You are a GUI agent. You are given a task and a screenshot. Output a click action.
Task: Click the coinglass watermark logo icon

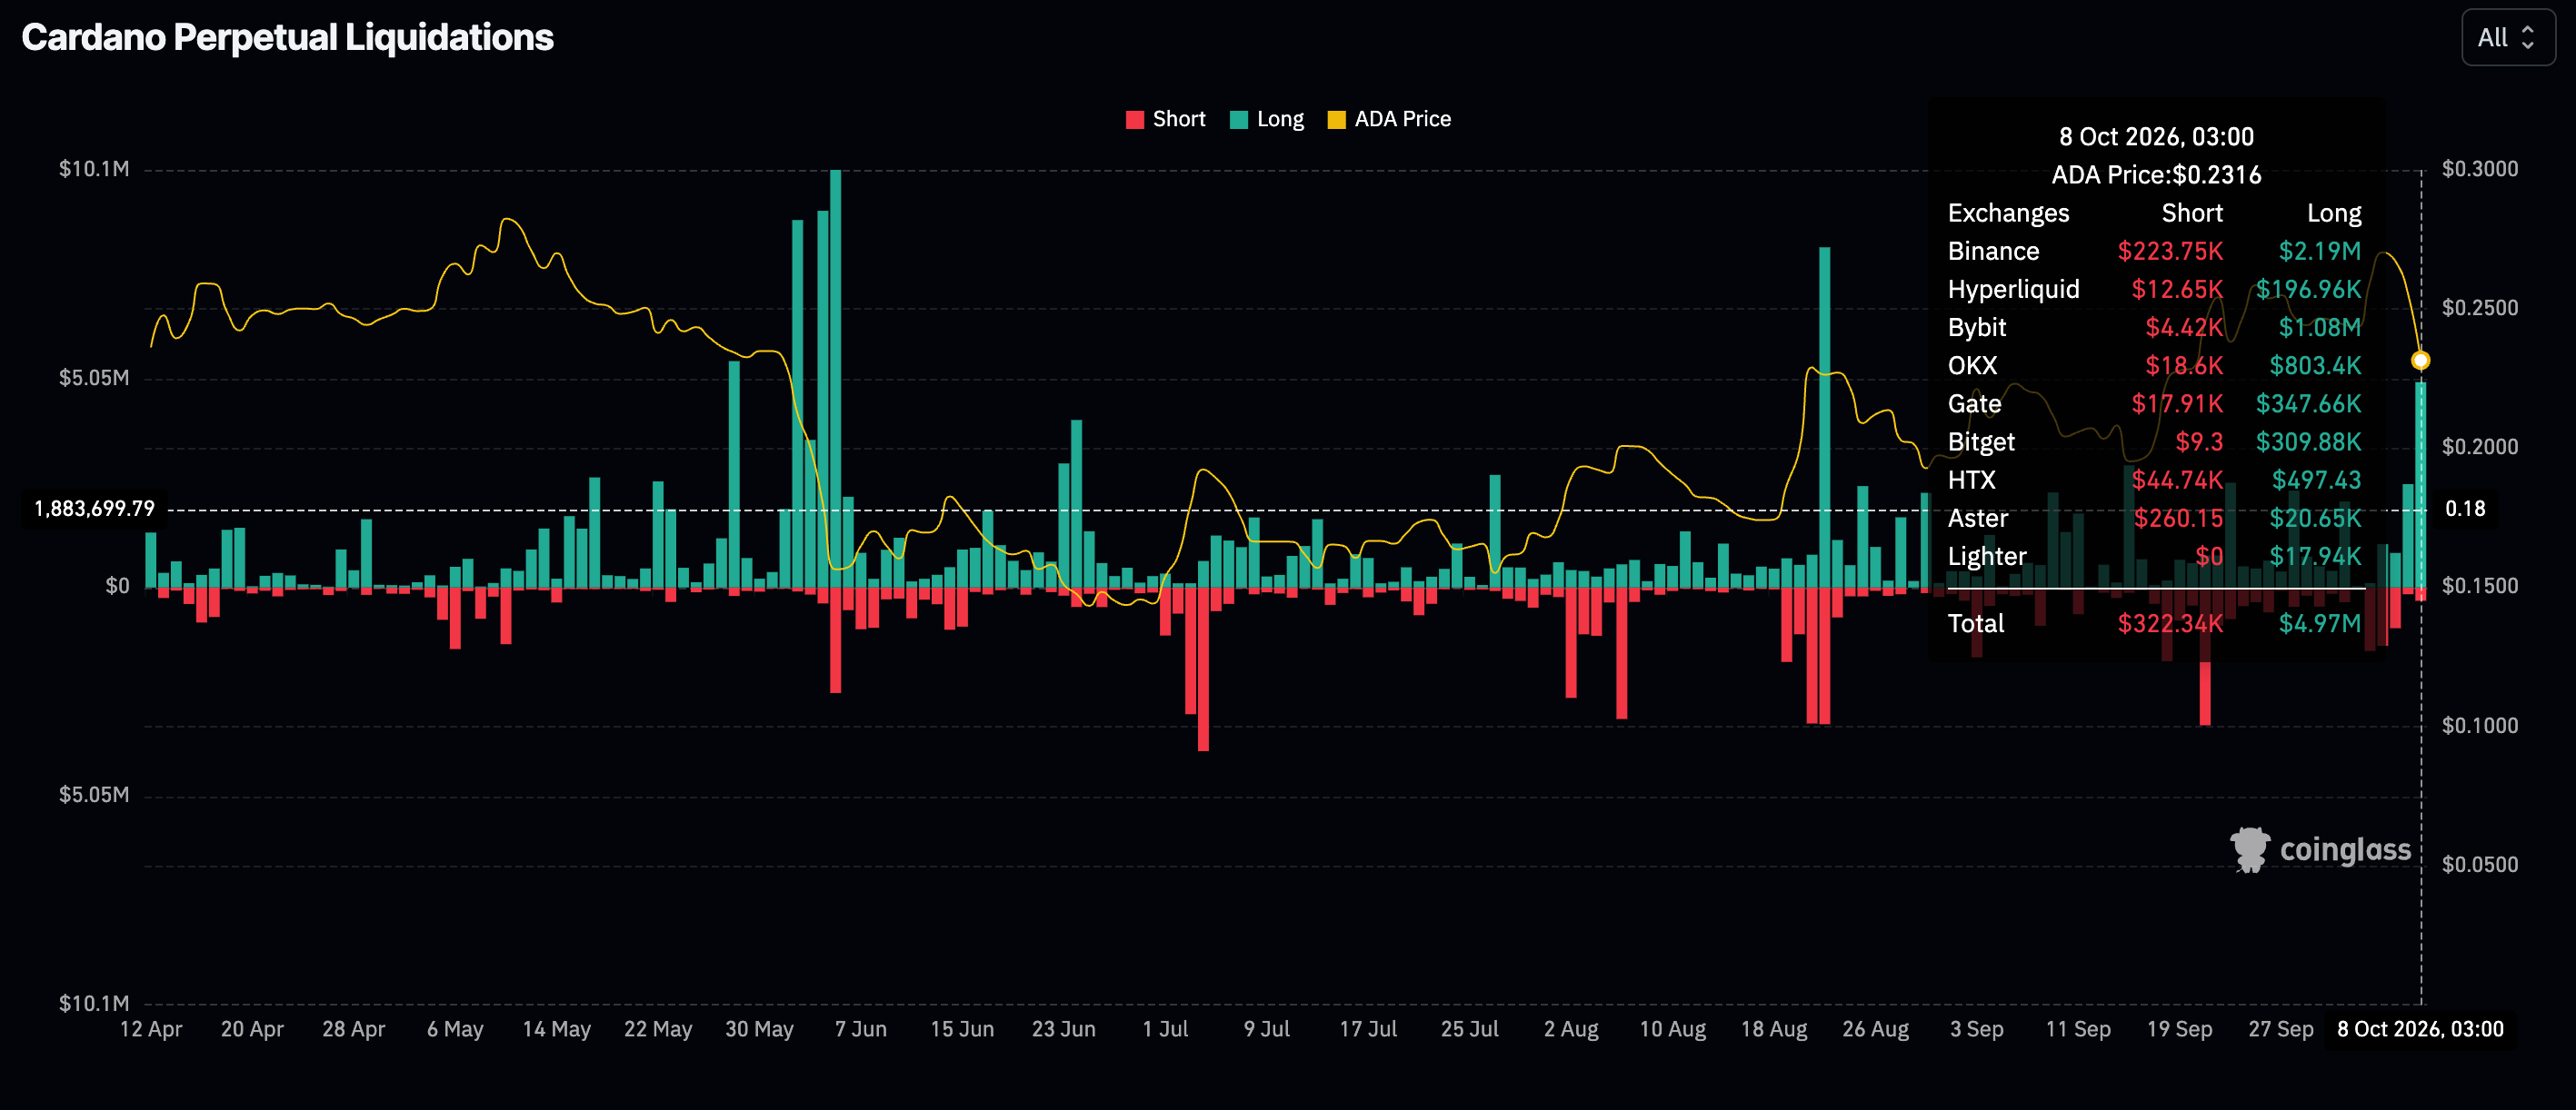point(2250,849)
